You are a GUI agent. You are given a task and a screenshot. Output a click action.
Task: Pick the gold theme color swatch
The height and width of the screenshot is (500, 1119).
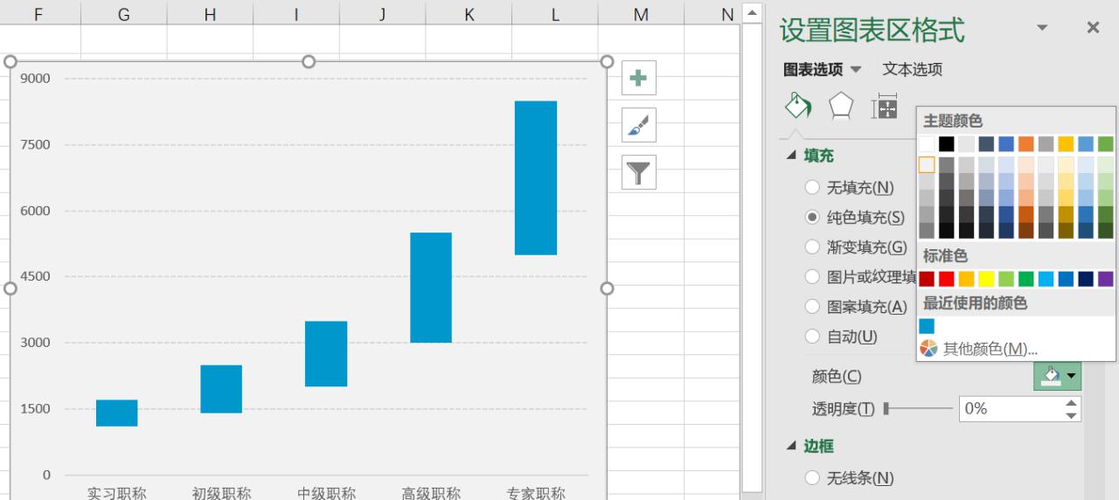click(1066, 143)
